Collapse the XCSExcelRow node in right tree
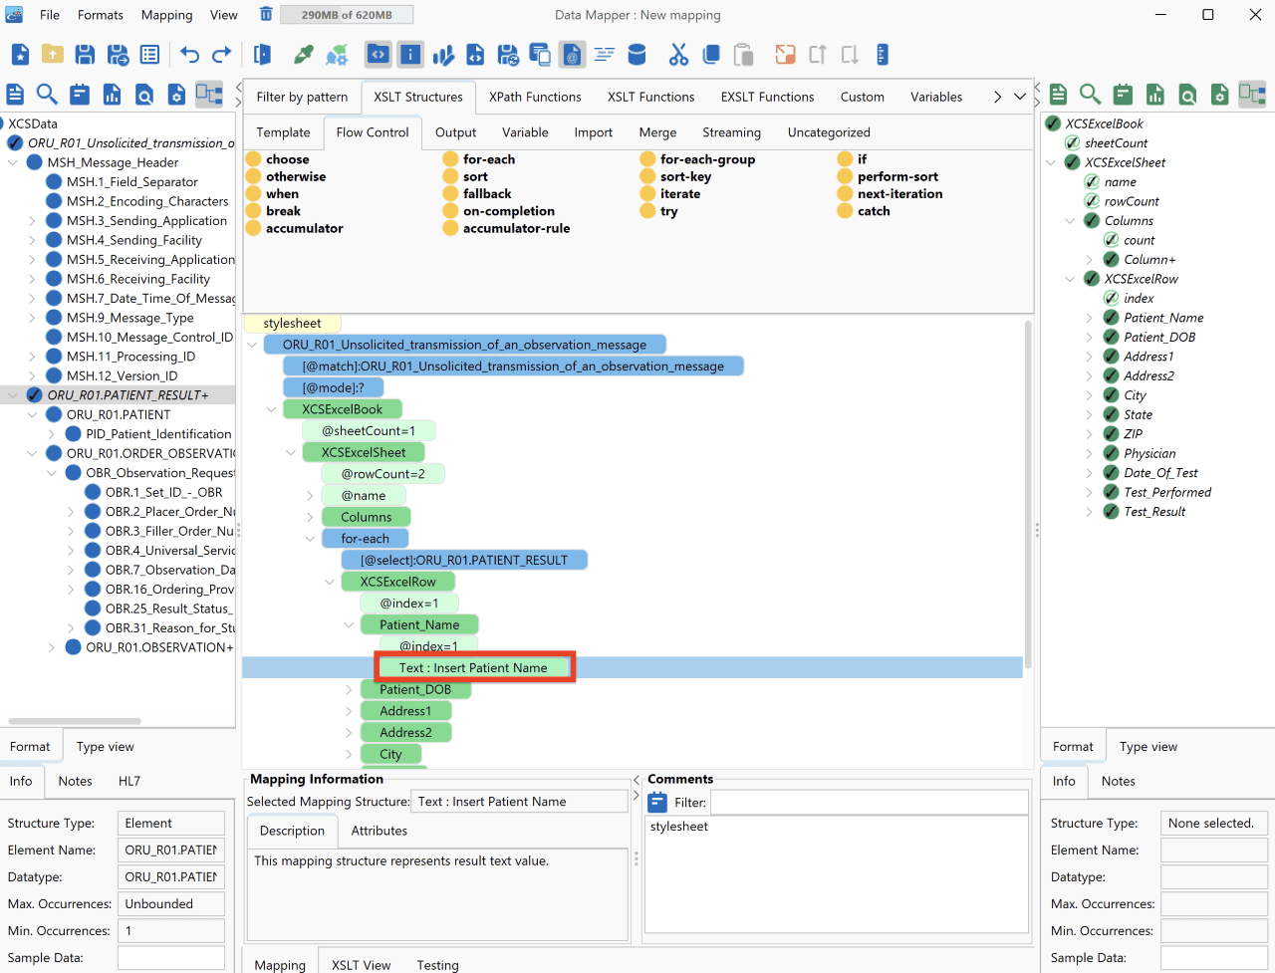The height and width of the screenshot is (973, 1275). click(1070, 279)
